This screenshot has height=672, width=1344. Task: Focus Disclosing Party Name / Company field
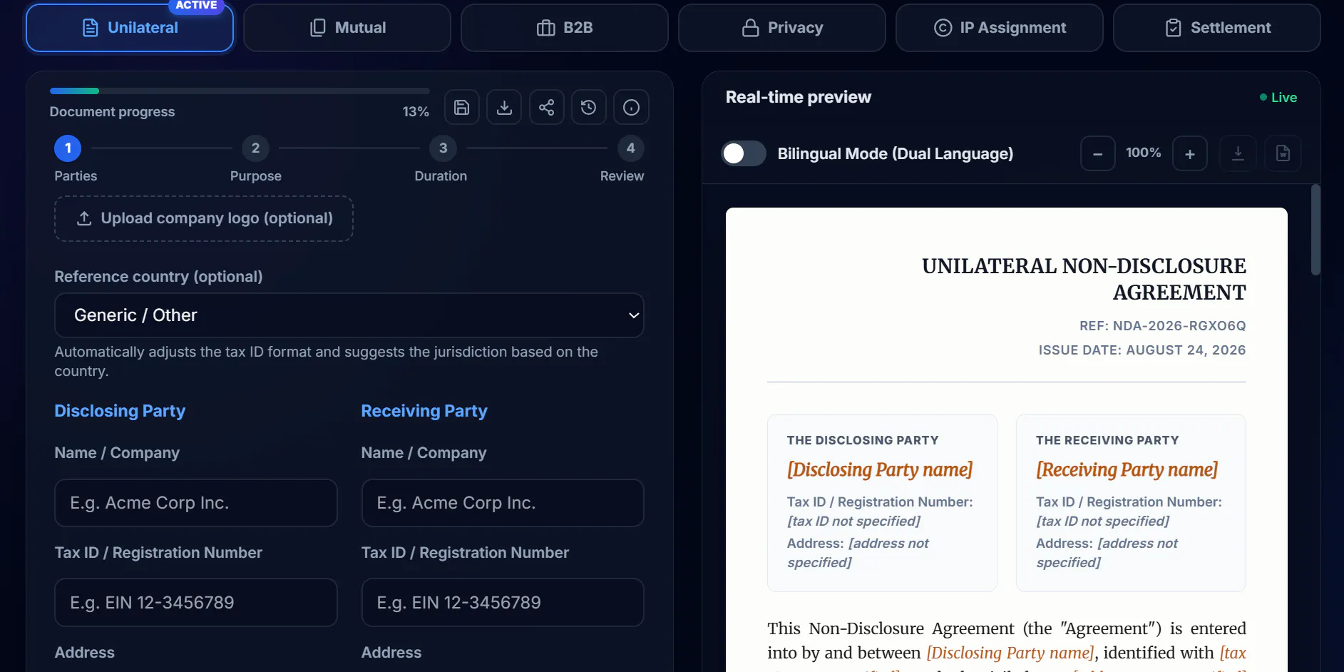click(196, 503)
